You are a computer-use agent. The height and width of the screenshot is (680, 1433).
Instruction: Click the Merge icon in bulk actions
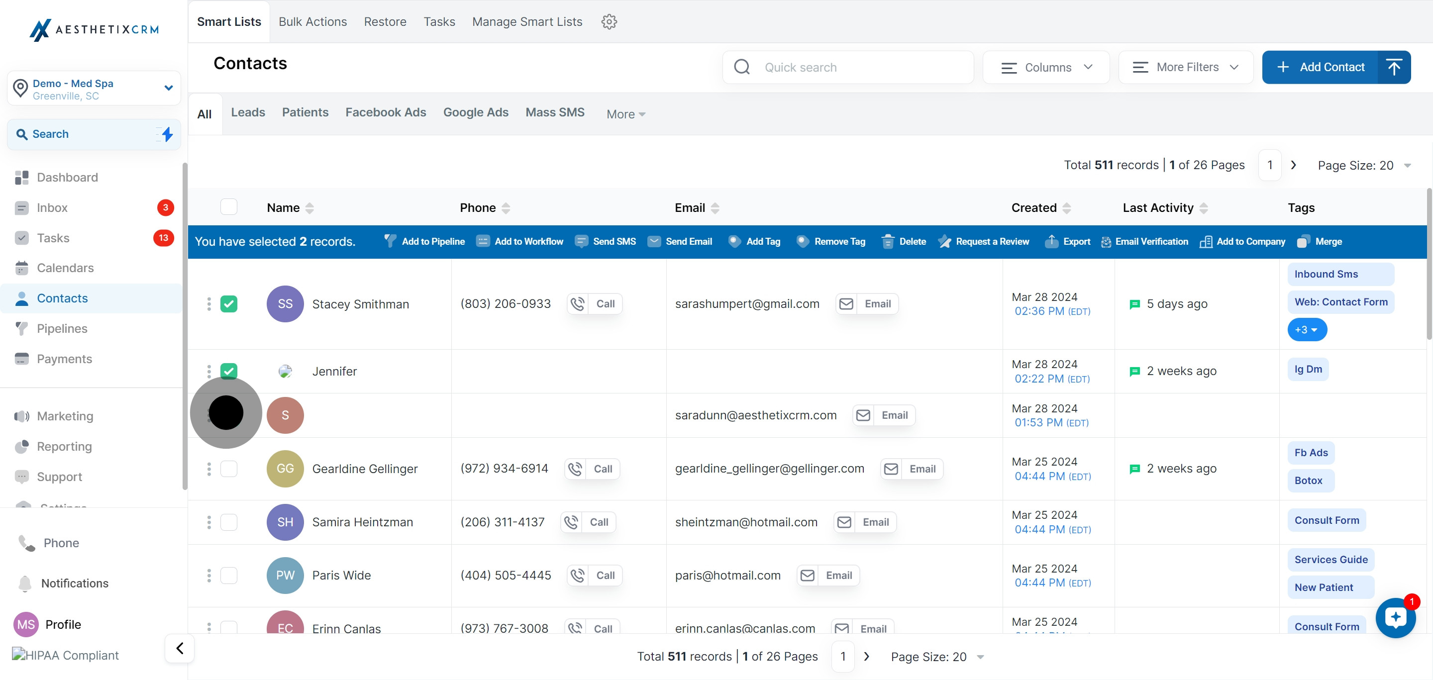(1303, 241)
